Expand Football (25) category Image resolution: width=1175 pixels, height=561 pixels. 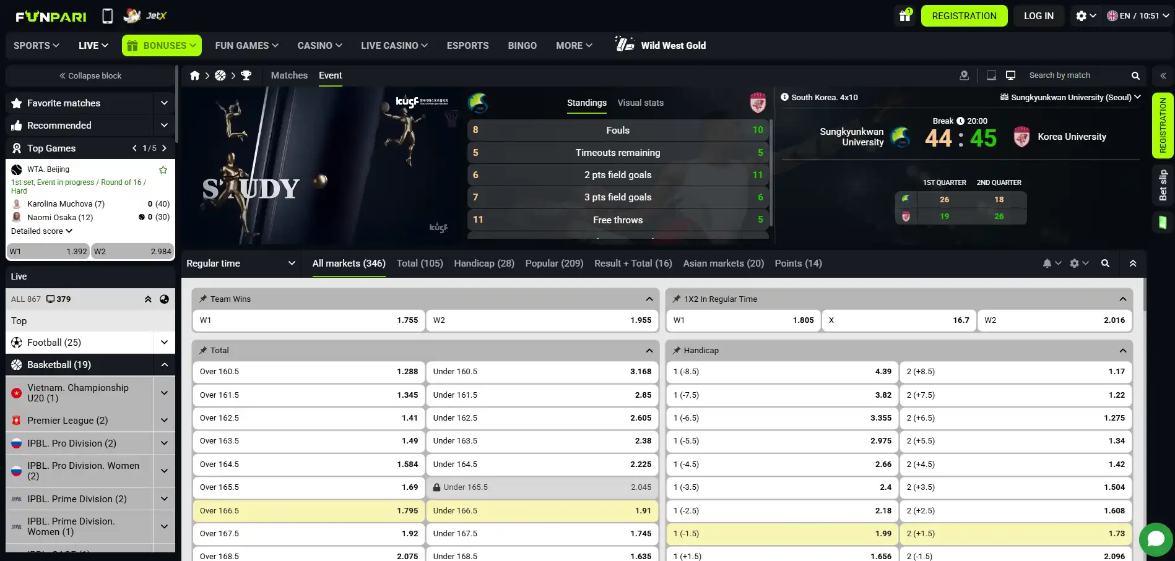tap(164, 343)
